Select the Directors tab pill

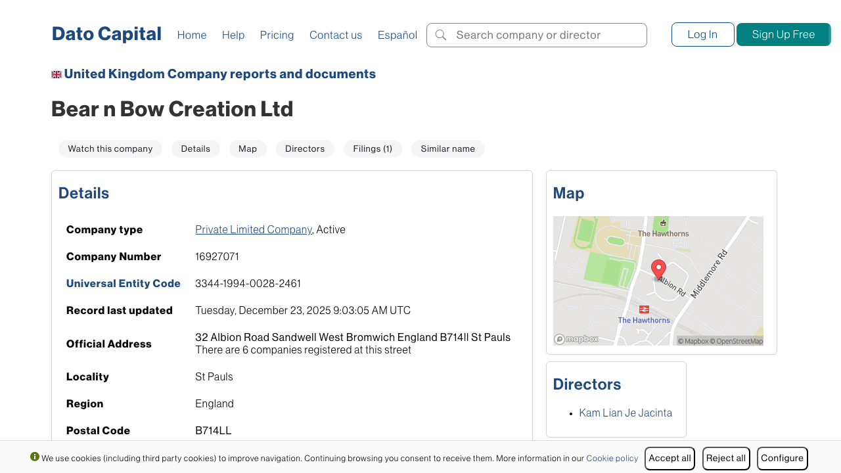point(304,148)
